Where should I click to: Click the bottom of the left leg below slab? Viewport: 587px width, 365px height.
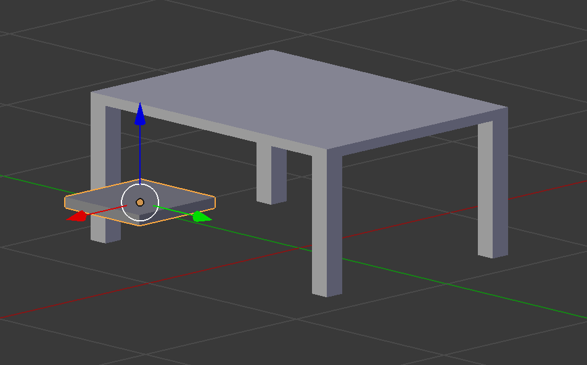(105, 233)
